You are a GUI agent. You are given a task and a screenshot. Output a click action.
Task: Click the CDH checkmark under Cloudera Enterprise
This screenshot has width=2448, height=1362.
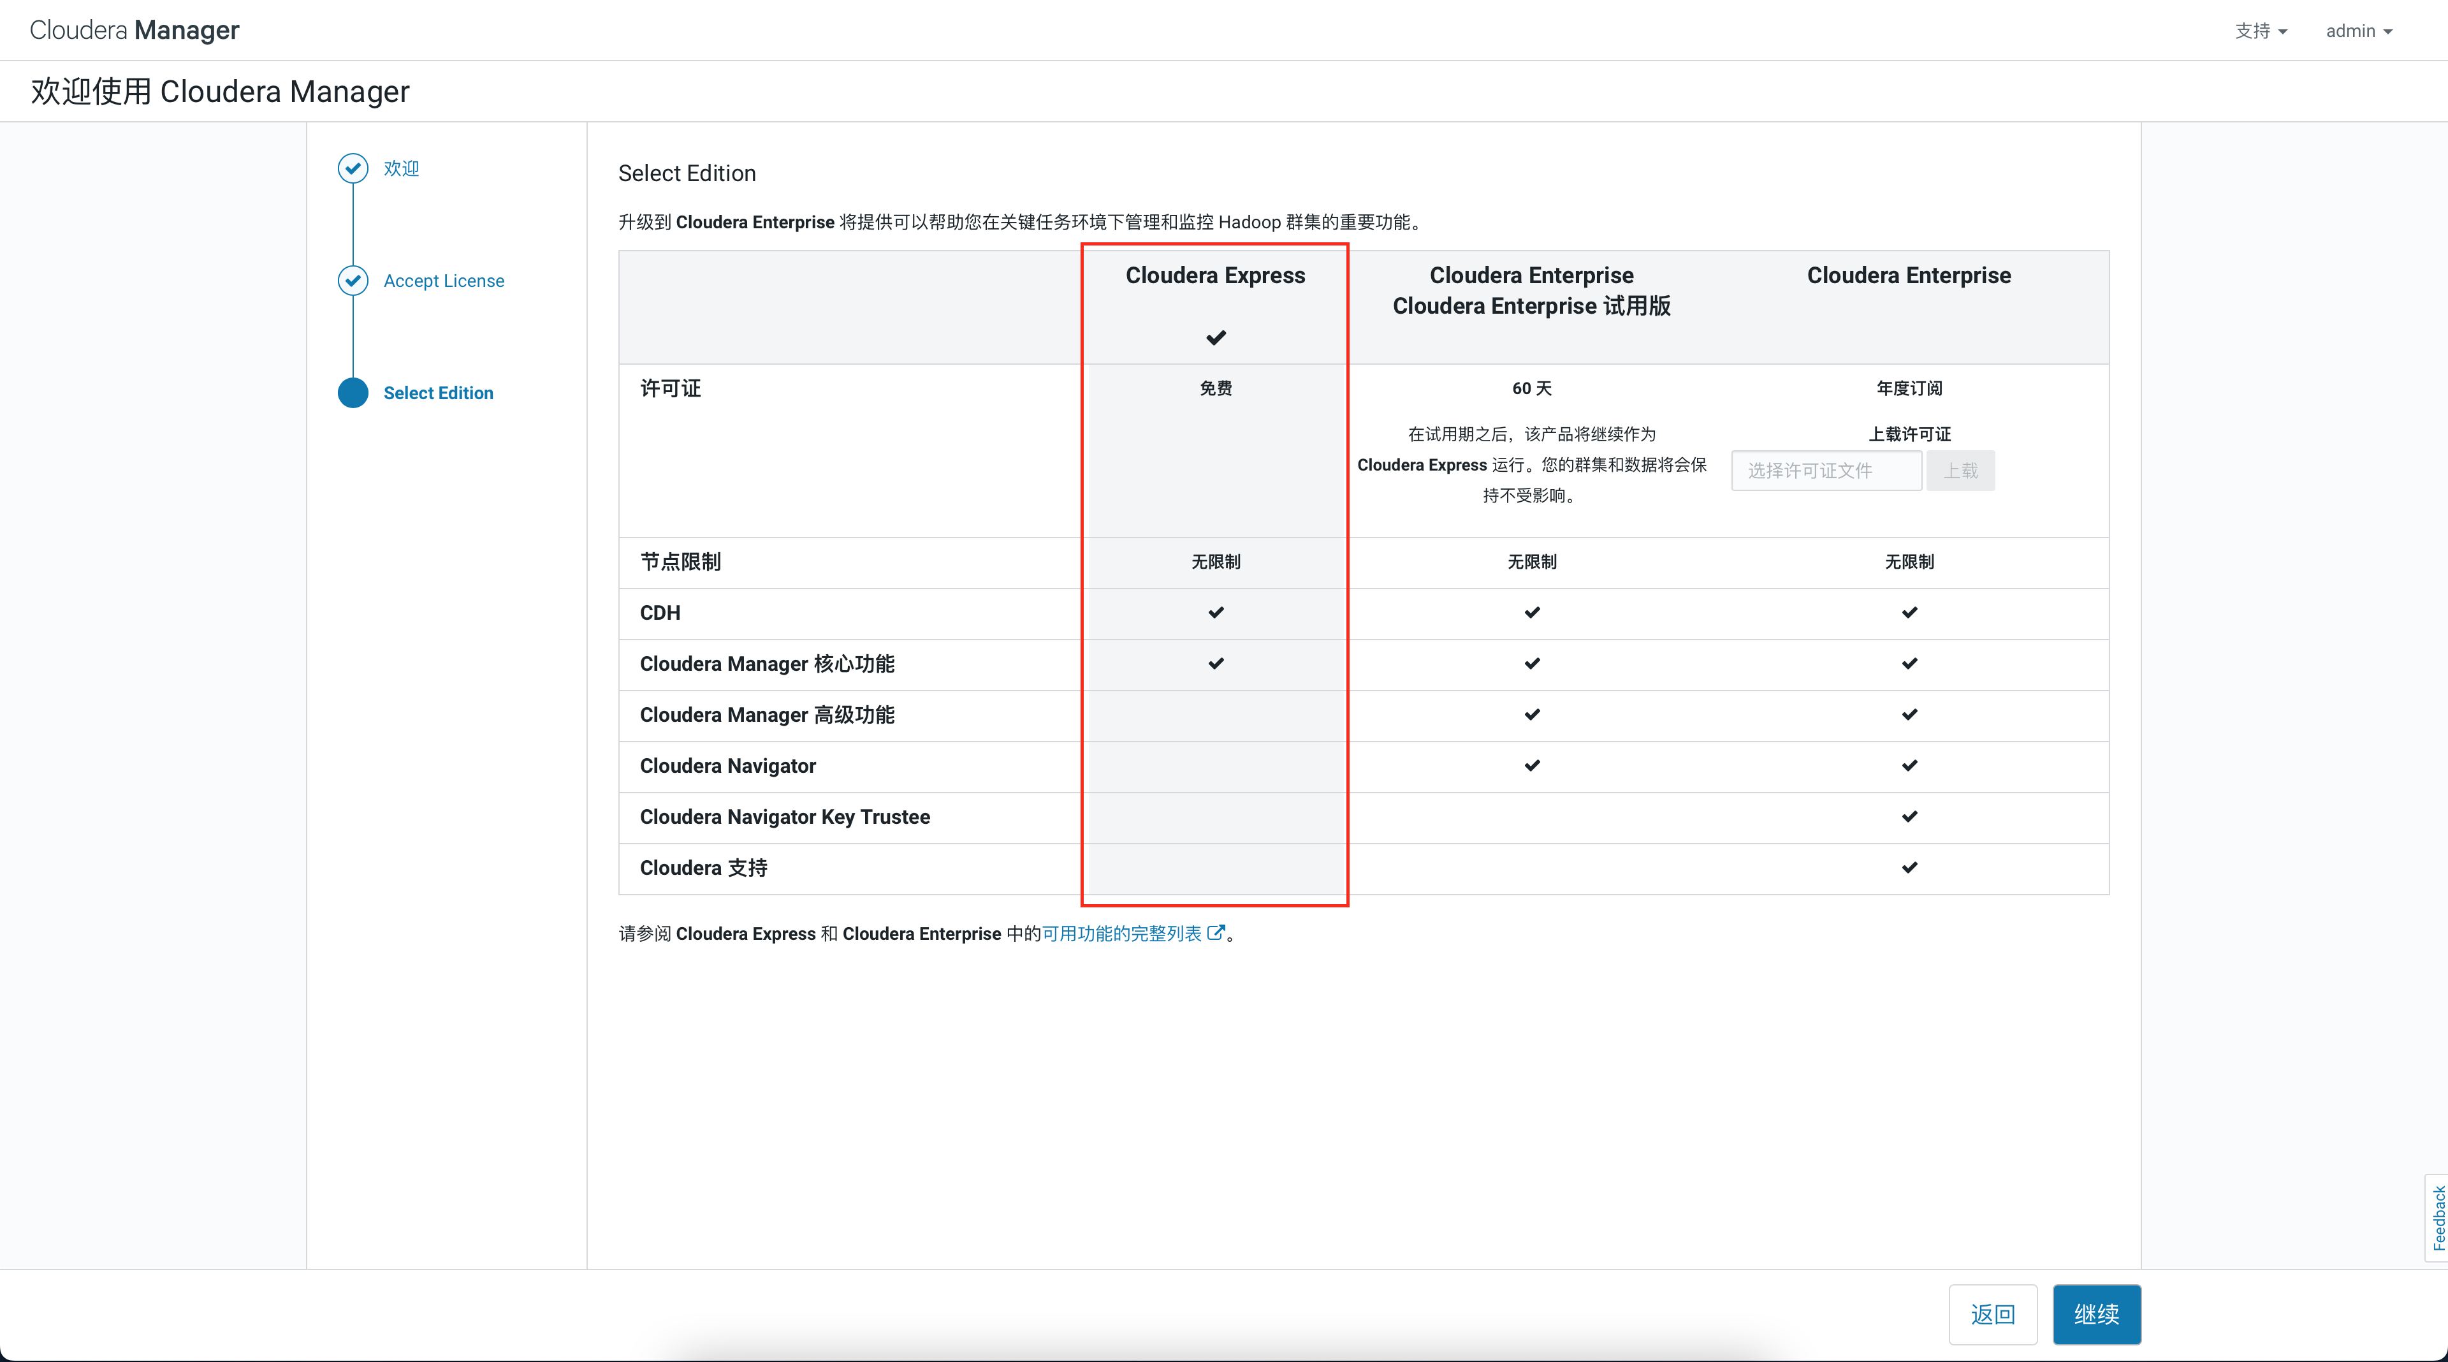(x=1909, y=613)
